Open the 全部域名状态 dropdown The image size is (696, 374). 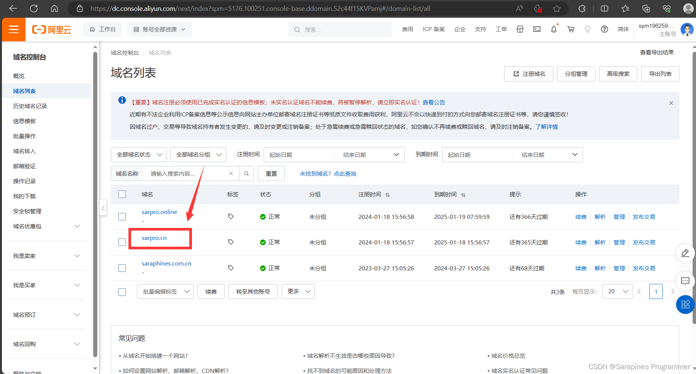click(139, 155)
